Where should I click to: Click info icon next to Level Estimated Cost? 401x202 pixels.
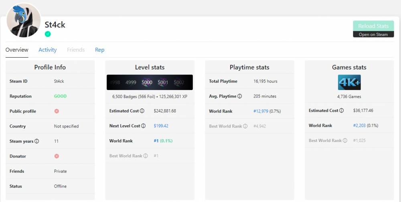point(142,111)
